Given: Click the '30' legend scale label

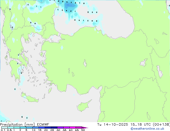Looking at the screenshot, I should tap(58, 130).
